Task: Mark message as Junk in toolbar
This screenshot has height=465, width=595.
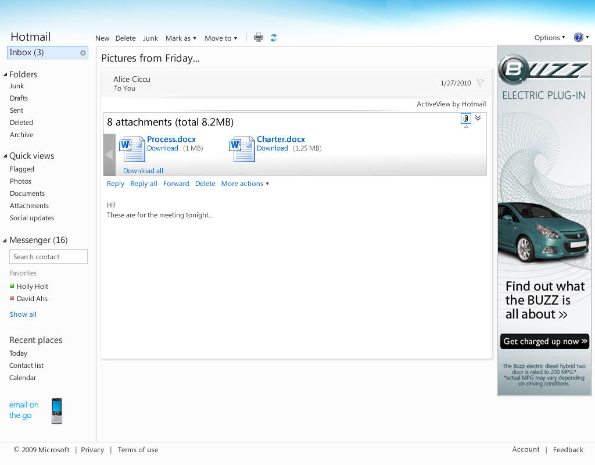Action: click(x=150, y=38)
